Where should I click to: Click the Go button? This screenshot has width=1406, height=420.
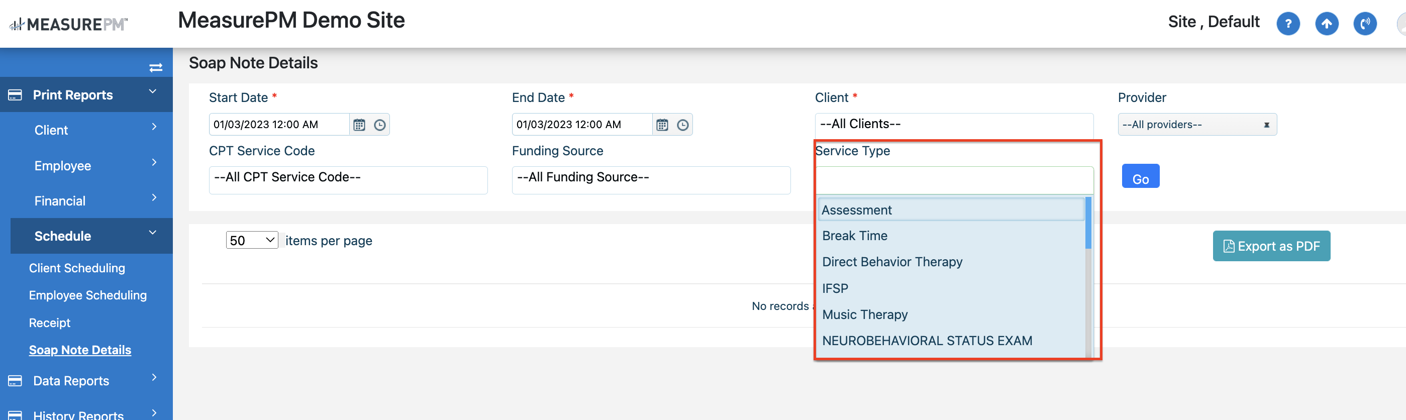point(1140,176)
